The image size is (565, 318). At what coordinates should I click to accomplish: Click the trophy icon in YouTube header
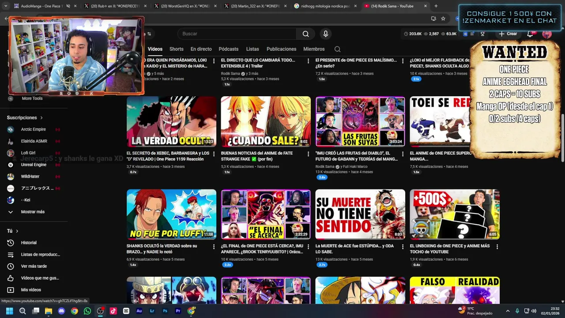point(482,34)
